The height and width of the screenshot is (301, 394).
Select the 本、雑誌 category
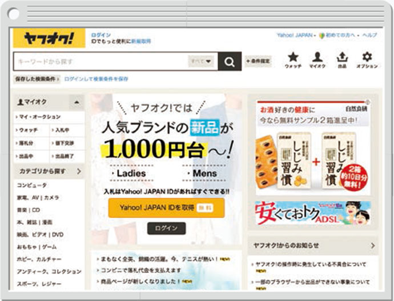[x=26, y=222]
